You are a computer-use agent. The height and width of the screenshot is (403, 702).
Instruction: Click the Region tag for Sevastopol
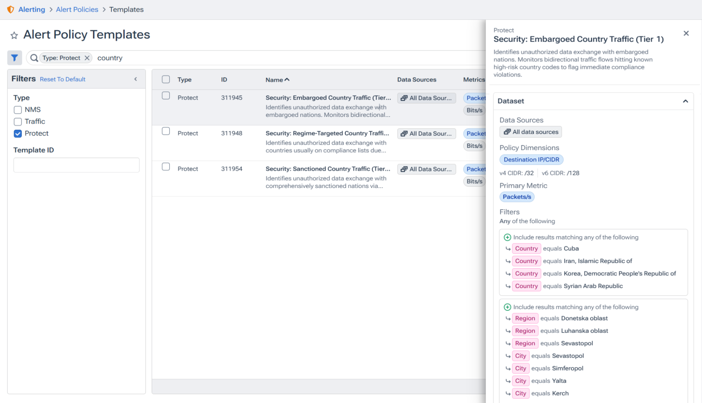pos(525,343)
